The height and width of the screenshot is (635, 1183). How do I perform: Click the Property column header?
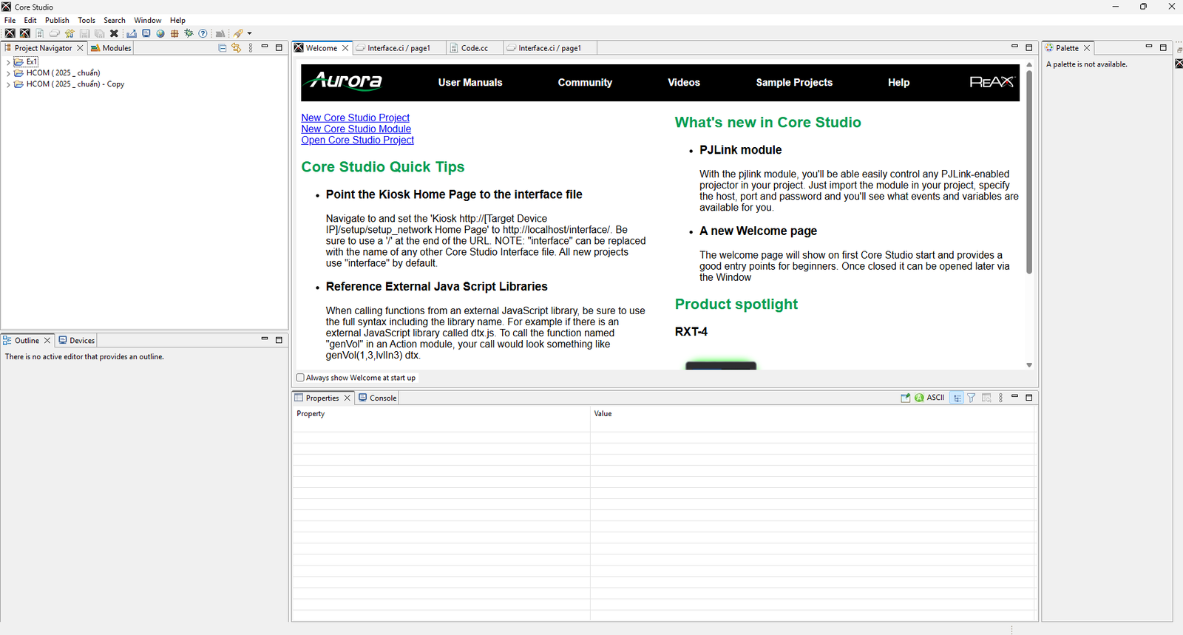(x=441, y=414)
